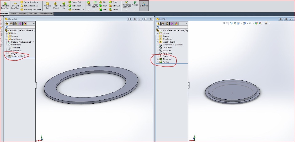Open DisplayManager tab in Lid PArt window
295x142 pixels.
point(176,24)
